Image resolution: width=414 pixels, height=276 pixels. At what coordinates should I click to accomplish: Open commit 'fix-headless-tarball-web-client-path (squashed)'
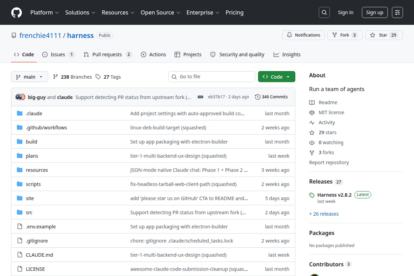183,184
